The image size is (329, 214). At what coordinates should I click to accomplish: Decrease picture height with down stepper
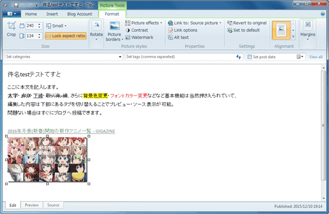coord(39,38)
